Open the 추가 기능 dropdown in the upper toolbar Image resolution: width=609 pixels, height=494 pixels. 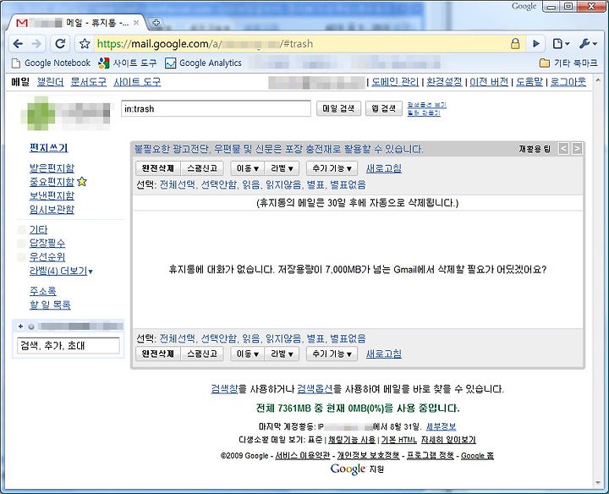(332, 168)
